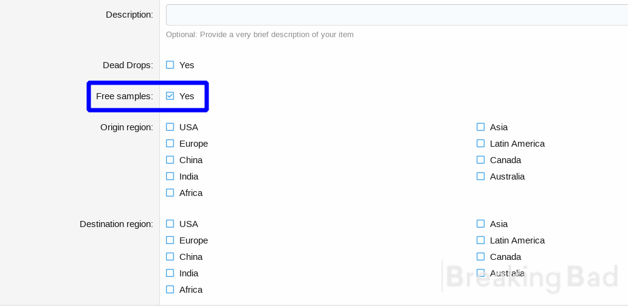Tick China in Destination region

170,257
